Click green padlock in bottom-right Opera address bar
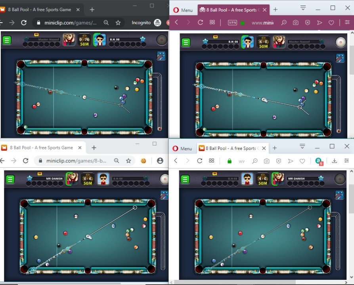The height and width of the screenshot is (285, 354). [230, 161]
